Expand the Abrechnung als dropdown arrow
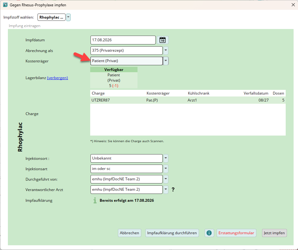This screenshot has width=298, height=250. (x=166, y=50)
